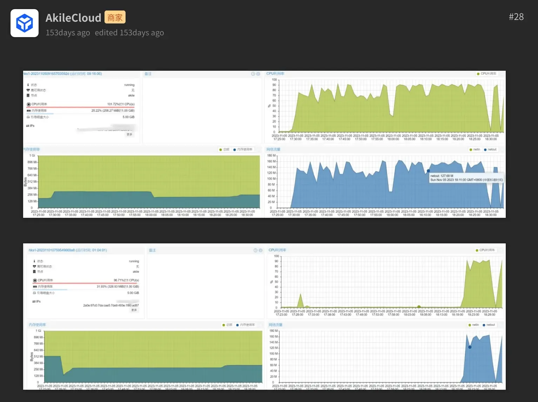This screenshot has height=402, width=538.
Task: Open the AkileCloud user profile link
Action: coord(73,18)
